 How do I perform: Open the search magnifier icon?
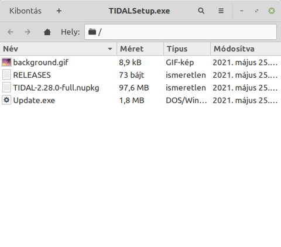pos(201,11)
